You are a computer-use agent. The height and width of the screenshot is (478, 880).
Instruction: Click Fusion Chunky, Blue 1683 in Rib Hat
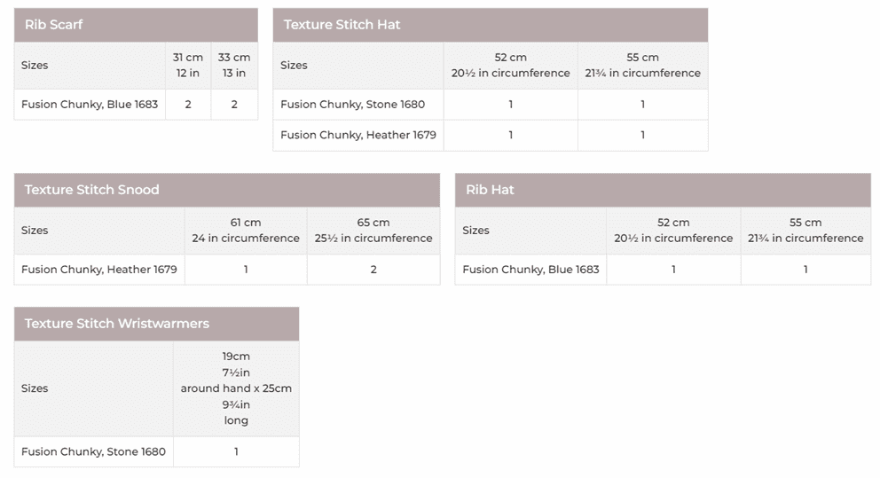coord(530,270)
